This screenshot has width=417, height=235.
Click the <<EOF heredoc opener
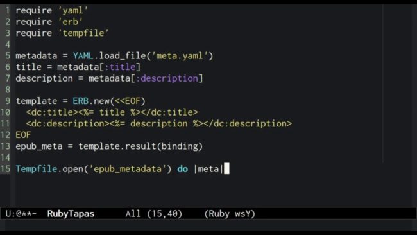click(128, 101)
